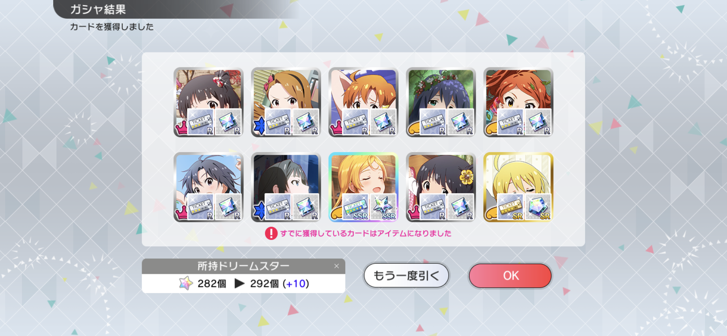Click the red OK button
727x336 pixels.
(510, 276)
